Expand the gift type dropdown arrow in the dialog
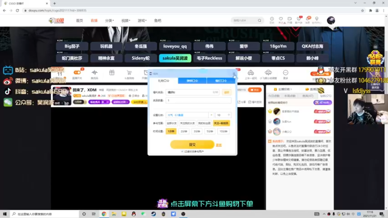This screenshot has width=388, height=218. click(x=211, y=115)
